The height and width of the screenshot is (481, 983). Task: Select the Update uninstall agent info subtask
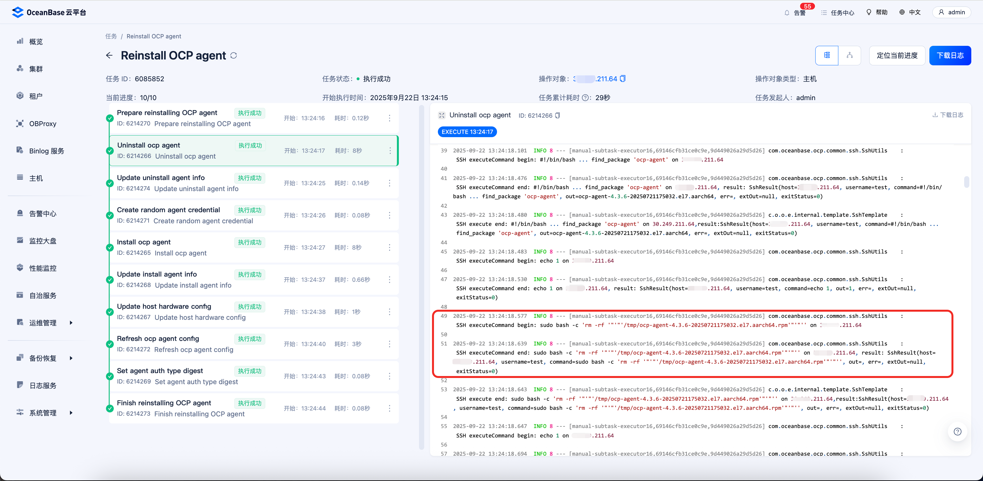(x=254, y=183)
